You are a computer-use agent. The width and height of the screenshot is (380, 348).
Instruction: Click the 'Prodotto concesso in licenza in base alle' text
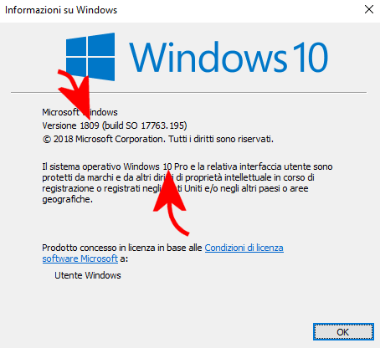pos(122,248)
